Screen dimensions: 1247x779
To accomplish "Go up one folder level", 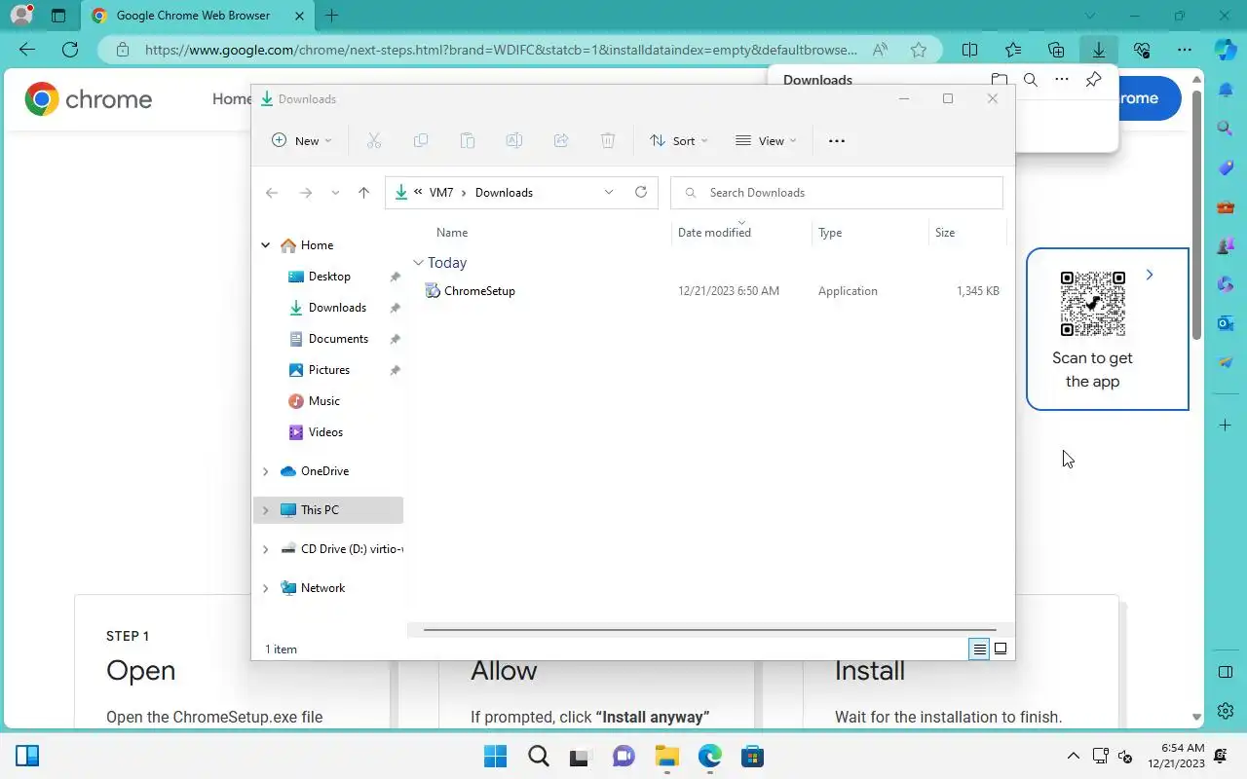I will tap(363, 193).
